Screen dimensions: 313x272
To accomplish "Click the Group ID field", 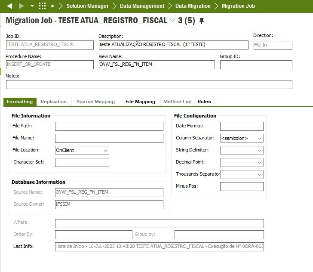I will tap(256, 65).
